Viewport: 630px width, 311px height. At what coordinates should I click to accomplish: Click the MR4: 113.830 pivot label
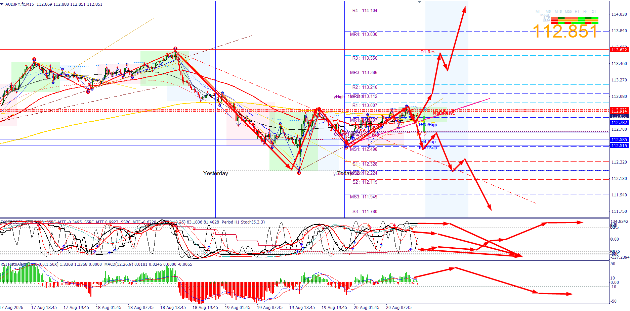coord(364,34)
